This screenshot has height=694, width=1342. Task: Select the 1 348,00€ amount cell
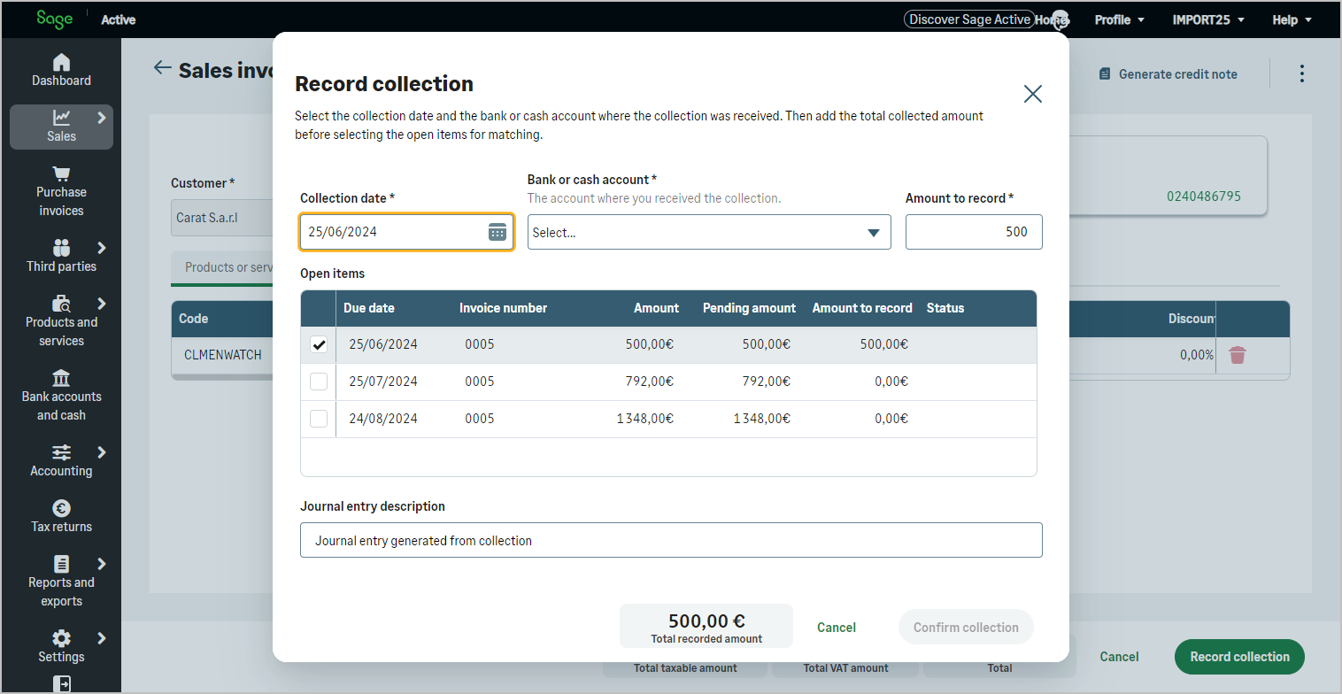point(645,419)
